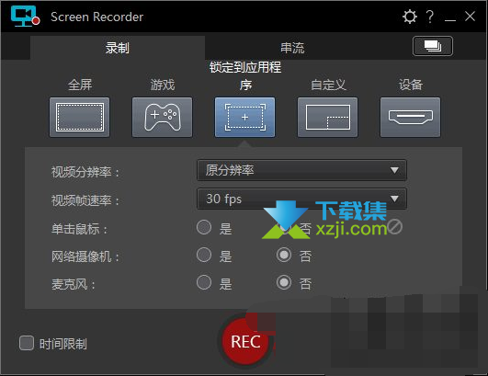Select 否 for the microphone (麦克风)
The width and height of the screenshot is (488, 376).
284,282
